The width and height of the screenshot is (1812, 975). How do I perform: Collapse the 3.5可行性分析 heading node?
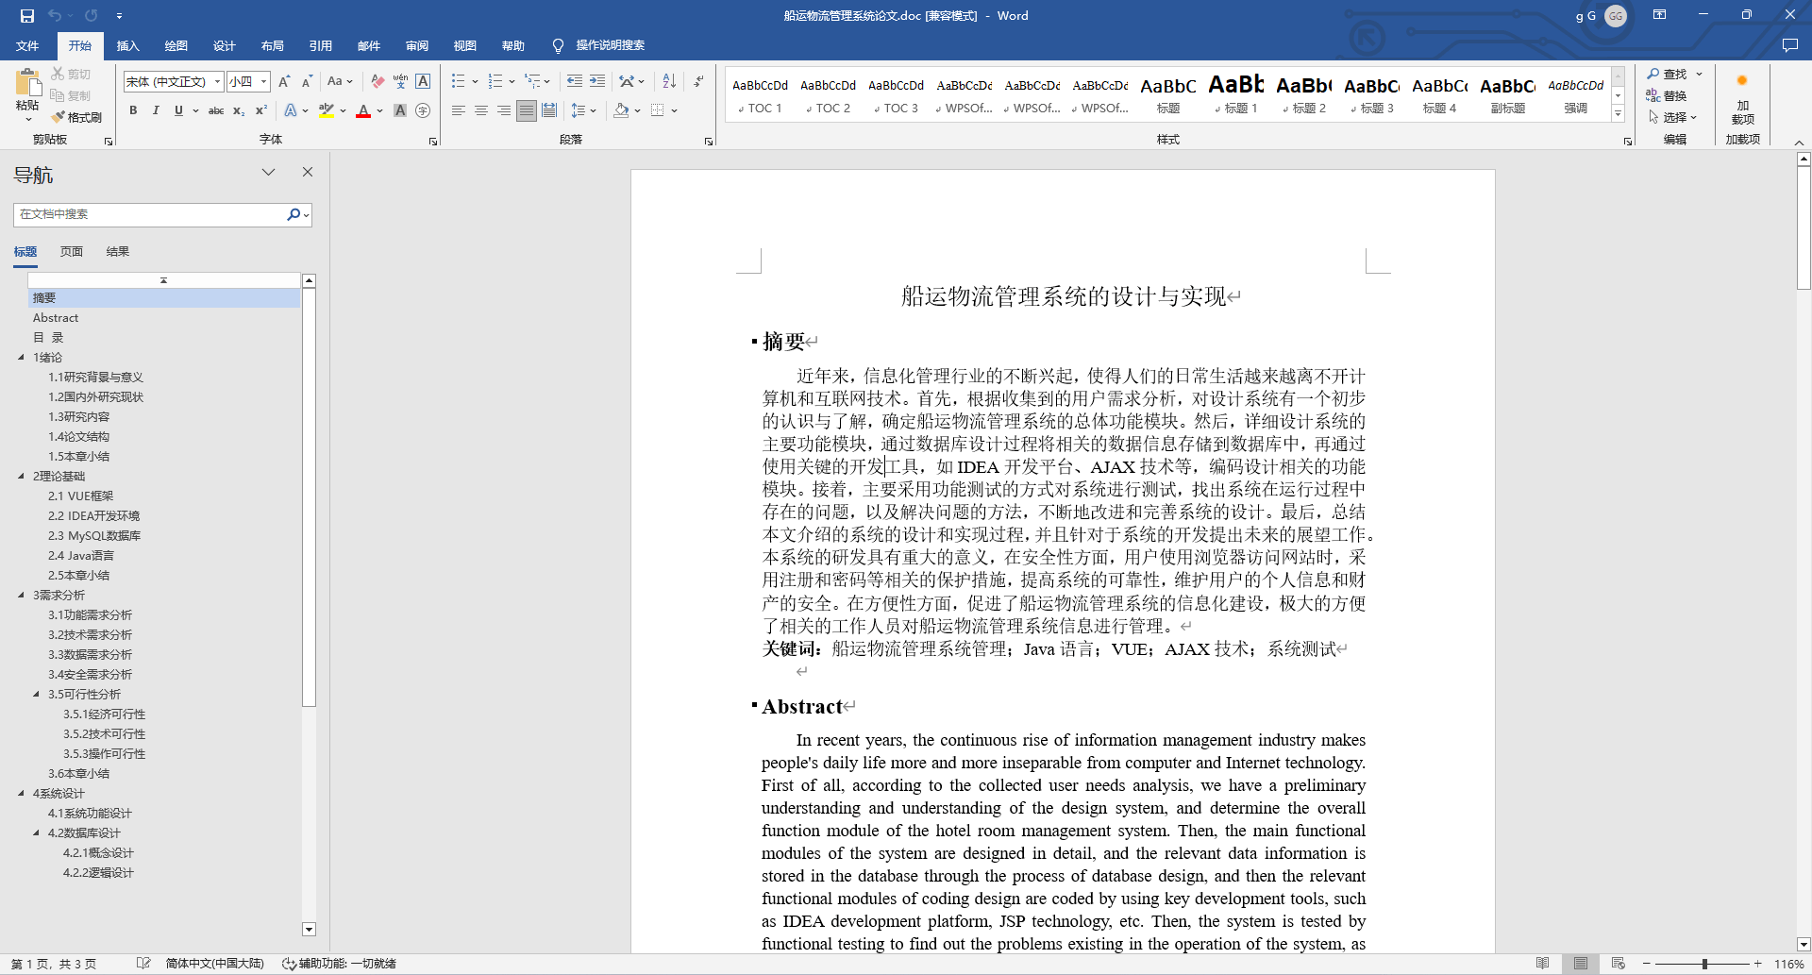pyautogui.click(x=36, y=694)
